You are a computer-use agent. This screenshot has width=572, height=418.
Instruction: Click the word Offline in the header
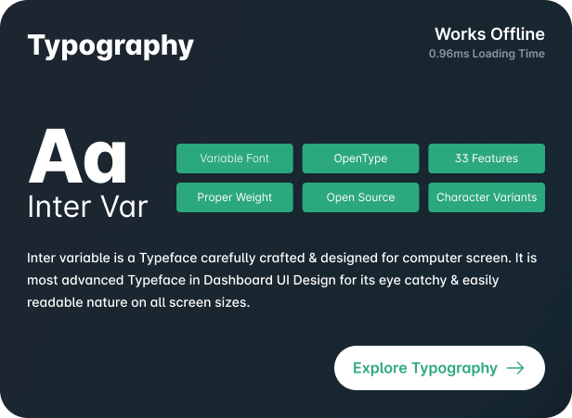517,34
